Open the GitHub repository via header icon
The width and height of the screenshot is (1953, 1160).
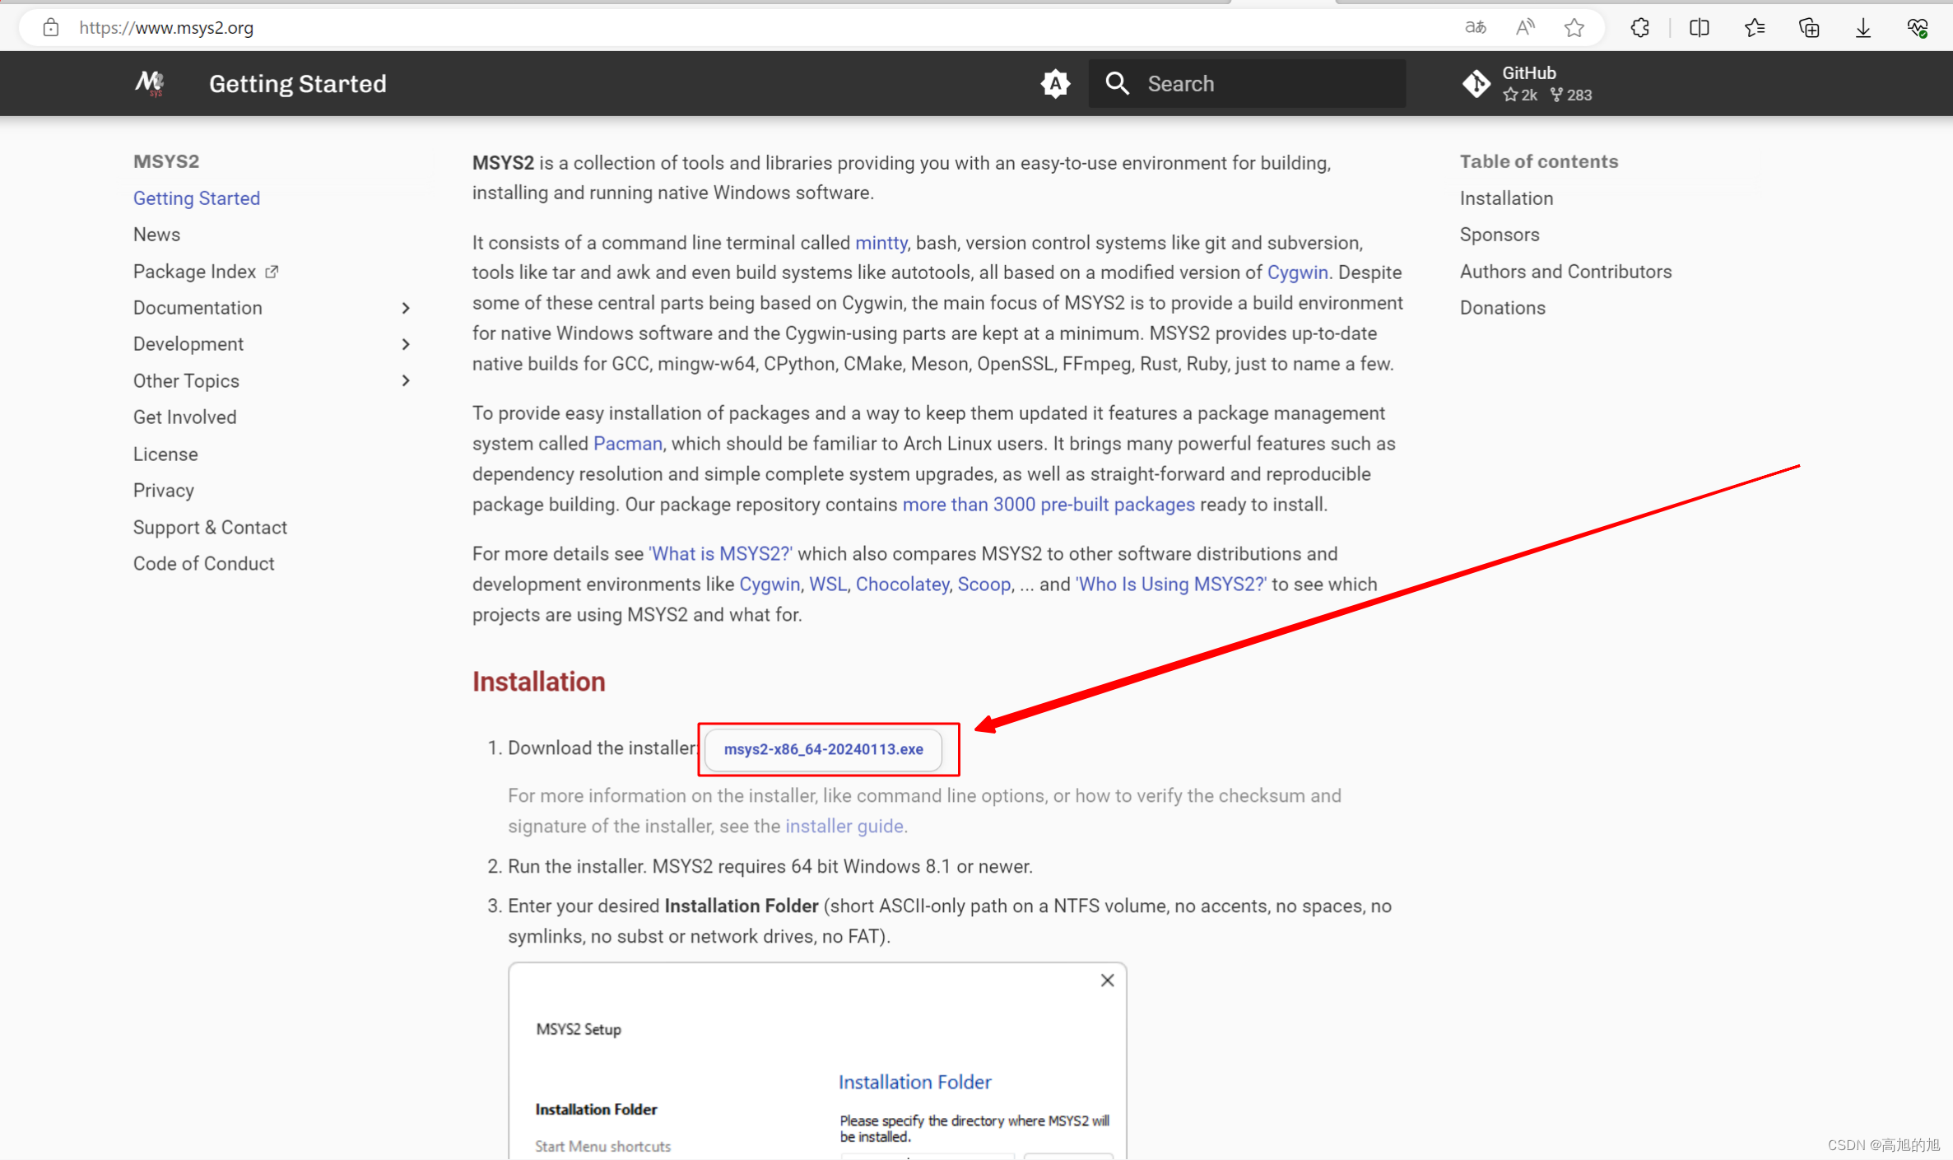(1477, 83)
